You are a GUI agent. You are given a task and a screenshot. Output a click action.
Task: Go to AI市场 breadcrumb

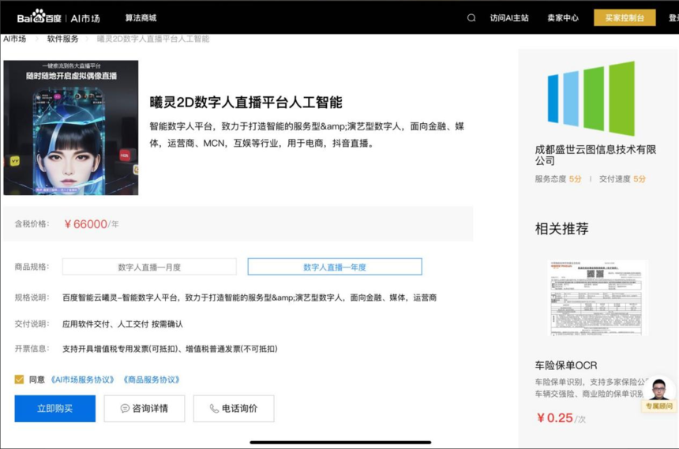14,39
